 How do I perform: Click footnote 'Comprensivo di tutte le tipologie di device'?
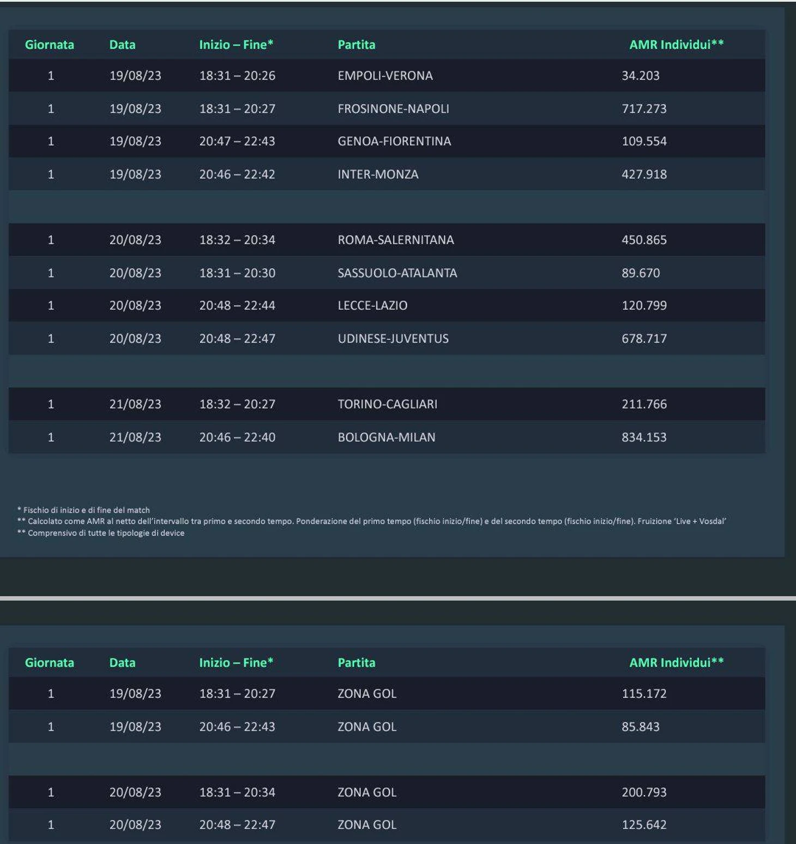coord(106,533)
